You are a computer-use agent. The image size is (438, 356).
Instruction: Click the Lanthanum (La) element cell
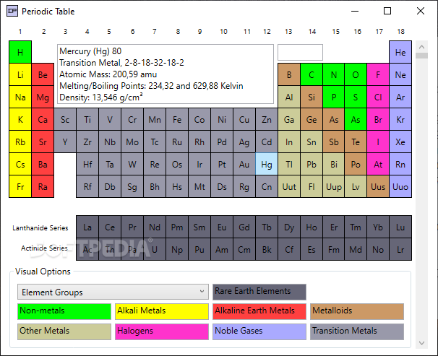(x=87, y=227)
